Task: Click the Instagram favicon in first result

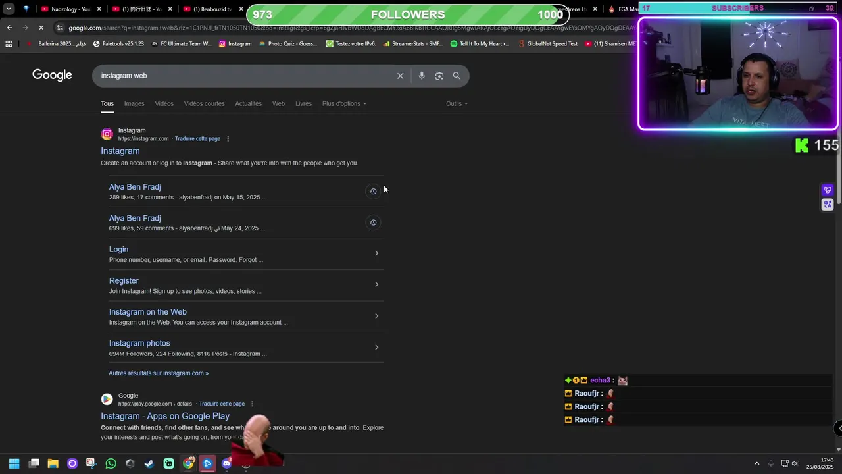Action: [107, 134]
